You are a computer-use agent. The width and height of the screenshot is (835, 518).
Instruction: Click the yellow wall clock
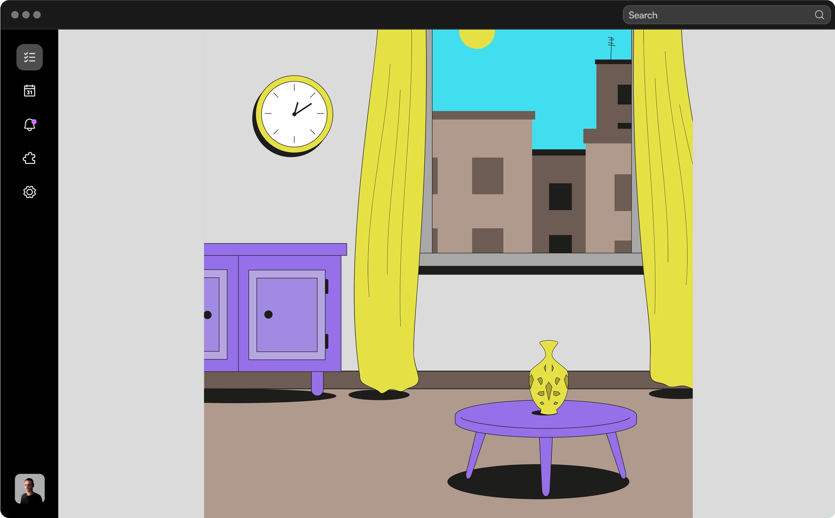pos(294,114)
